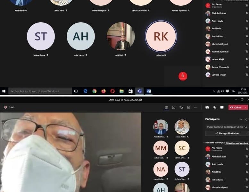Launch Microsoft Edge from the taskbar
Screen dimensions: 249x192
tap(86, 91)
